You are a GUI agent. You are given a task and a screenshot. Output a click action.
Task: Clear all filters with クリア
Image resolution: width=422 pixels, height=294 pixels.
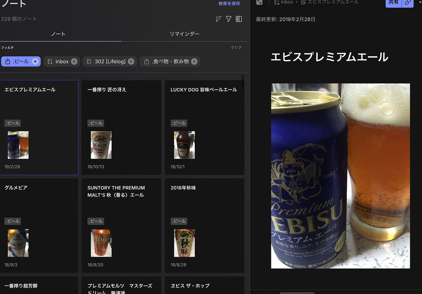[x=236, y=48]
